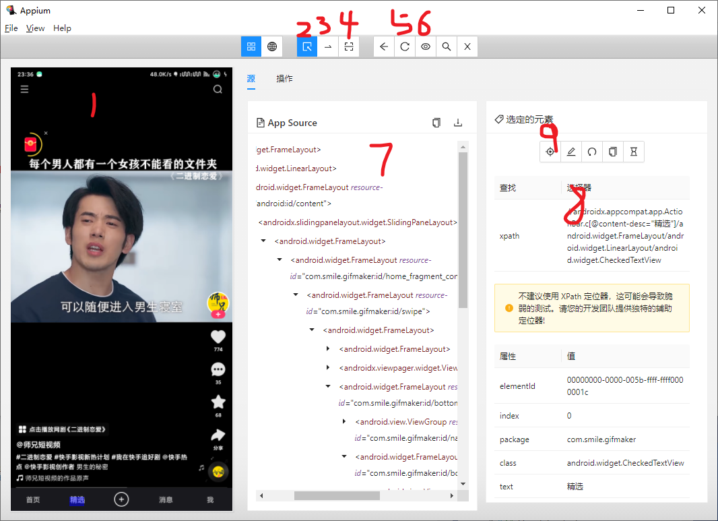Quit the session with X button
This screenshot has height=521, width=718.
(467, 47)
